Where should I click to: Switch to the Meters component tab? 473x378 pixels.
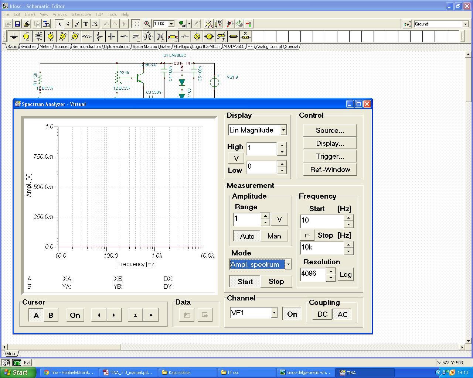tap(45, 47)
